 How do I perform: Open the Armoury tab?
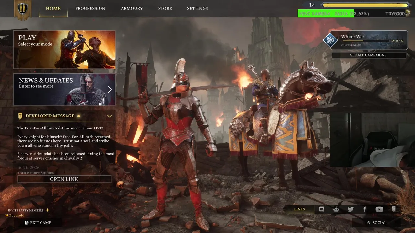coord(132,8)
